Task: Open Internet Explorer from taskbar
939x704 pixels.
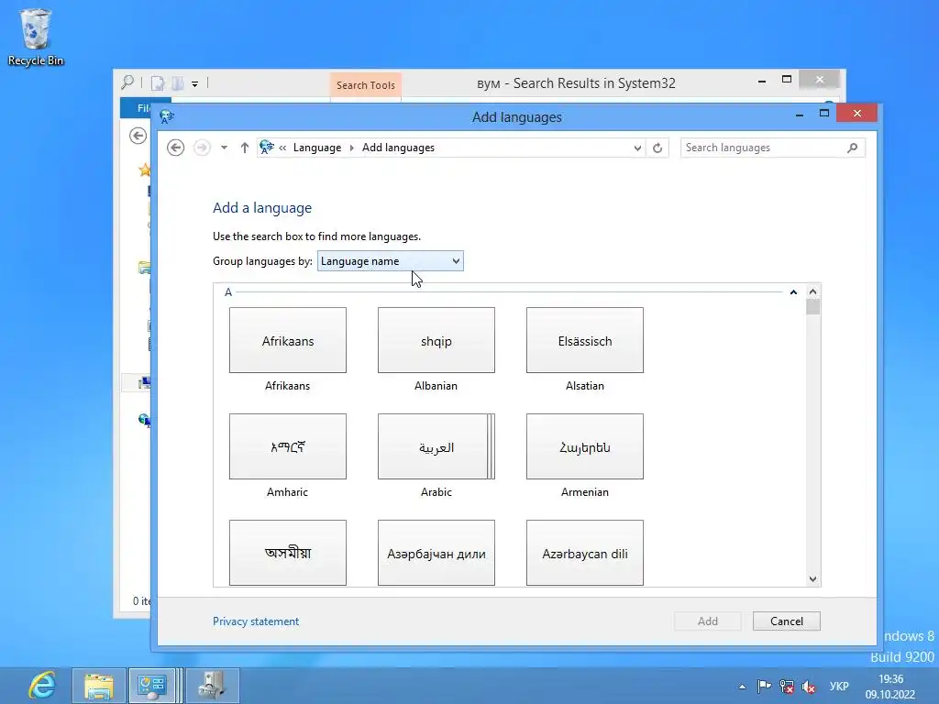Action: [40, 686]
